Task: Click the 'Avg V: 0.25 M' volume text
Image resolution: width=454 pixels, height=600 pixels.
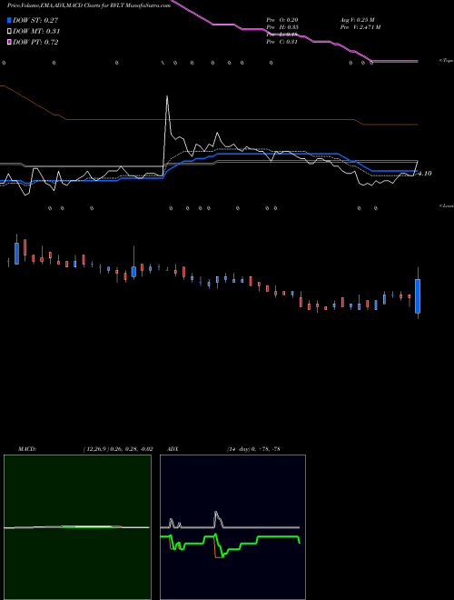Action: (x=358, y=20)
